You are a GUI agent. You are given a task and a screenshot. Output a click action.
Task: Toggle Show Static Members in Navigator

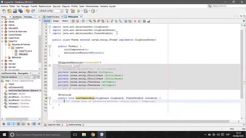[x=13, y=124]
